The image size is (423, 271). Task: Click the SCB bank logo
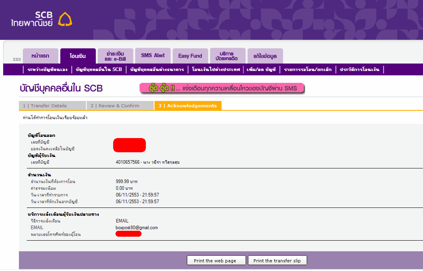41,19
